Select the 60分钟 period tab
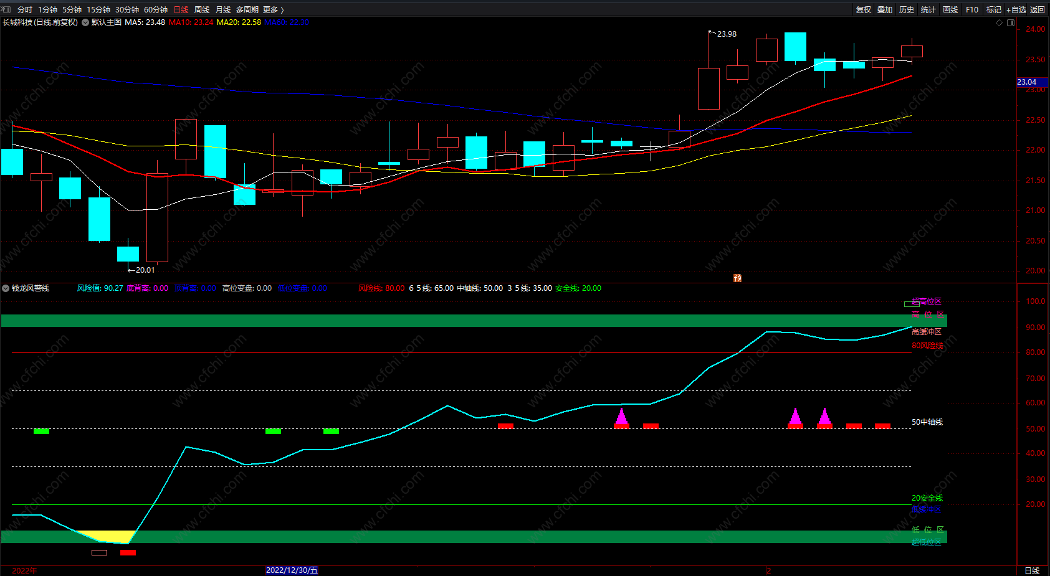1050x576 pixels. point(156,10)
